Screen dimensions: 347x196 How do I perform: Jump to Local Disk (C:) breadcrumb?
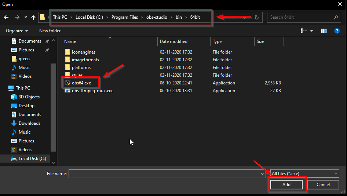[x=89, y=17]
